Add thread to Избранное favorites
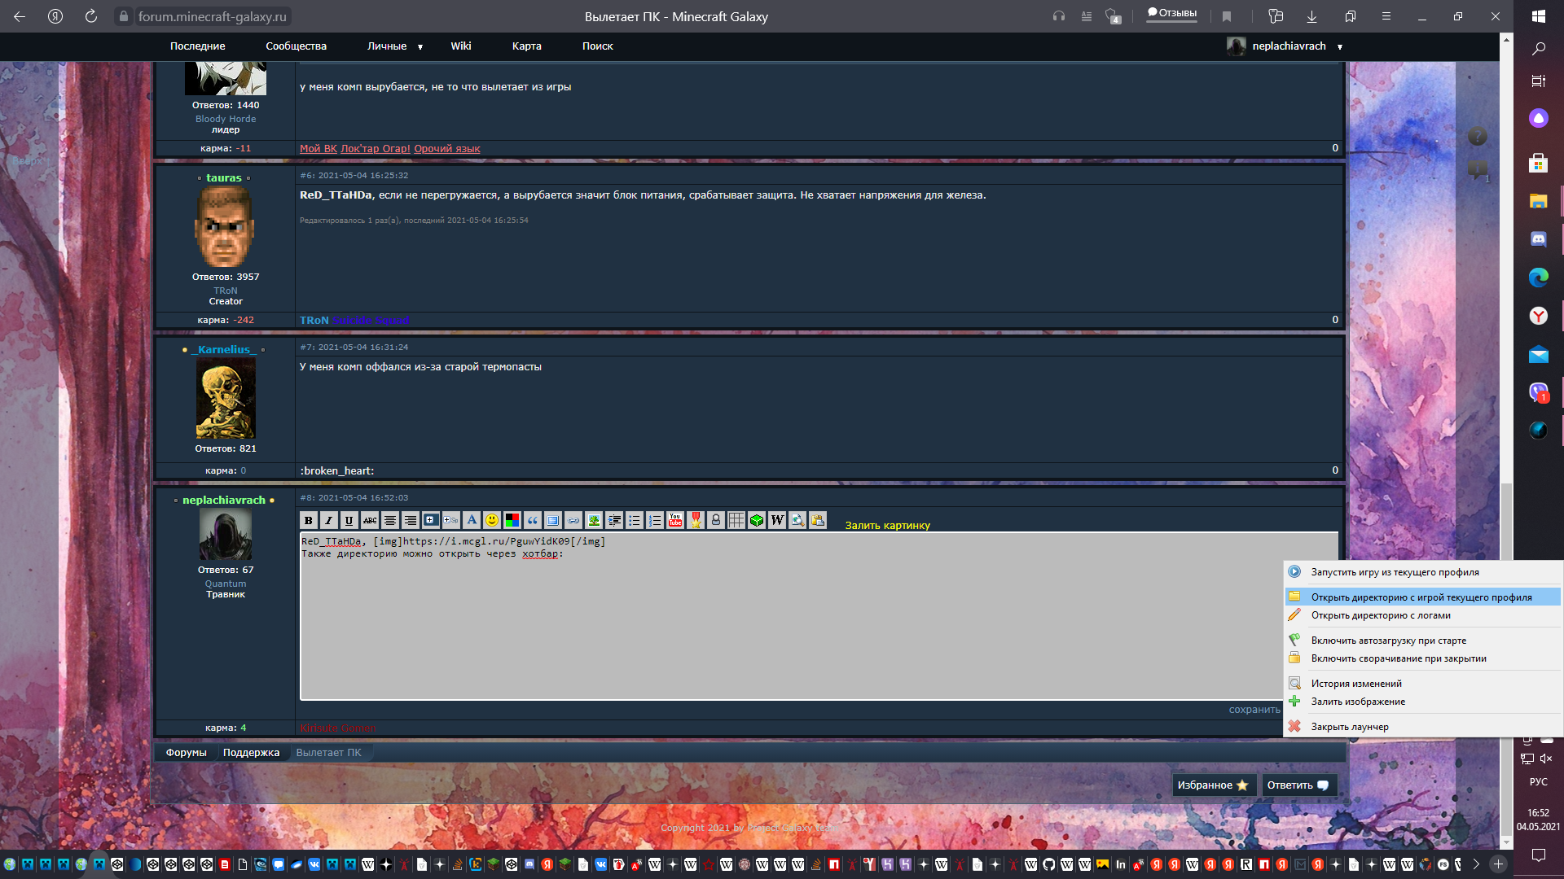Image resolution: width=1564 pixels, height=879 pixels. [x=1213, y=785]
